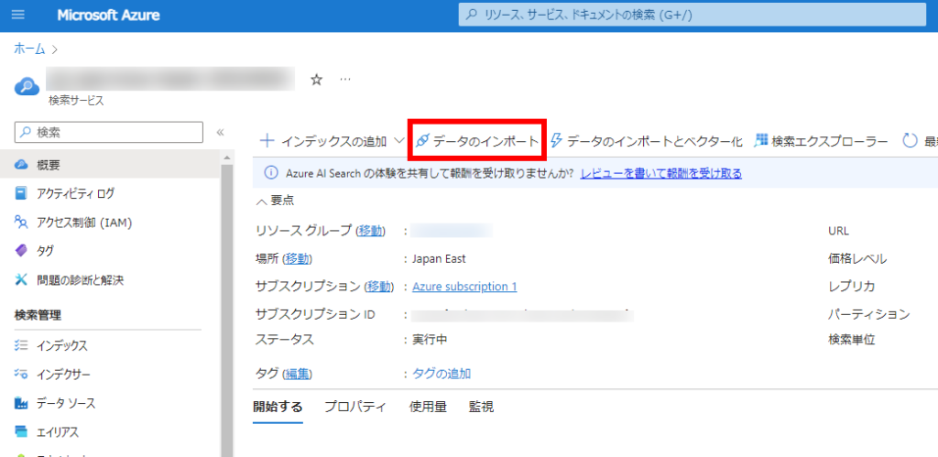938x457 pixels.
Task: Click the search service cloud icon
Action: pos(27,87)
